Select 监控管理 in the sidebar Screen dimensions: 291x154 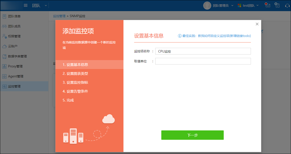(24, 86)
